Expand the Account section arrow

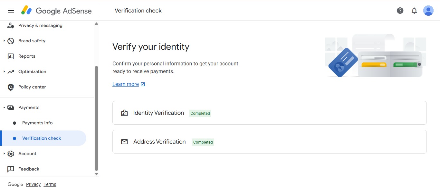[x=4, y=154]
